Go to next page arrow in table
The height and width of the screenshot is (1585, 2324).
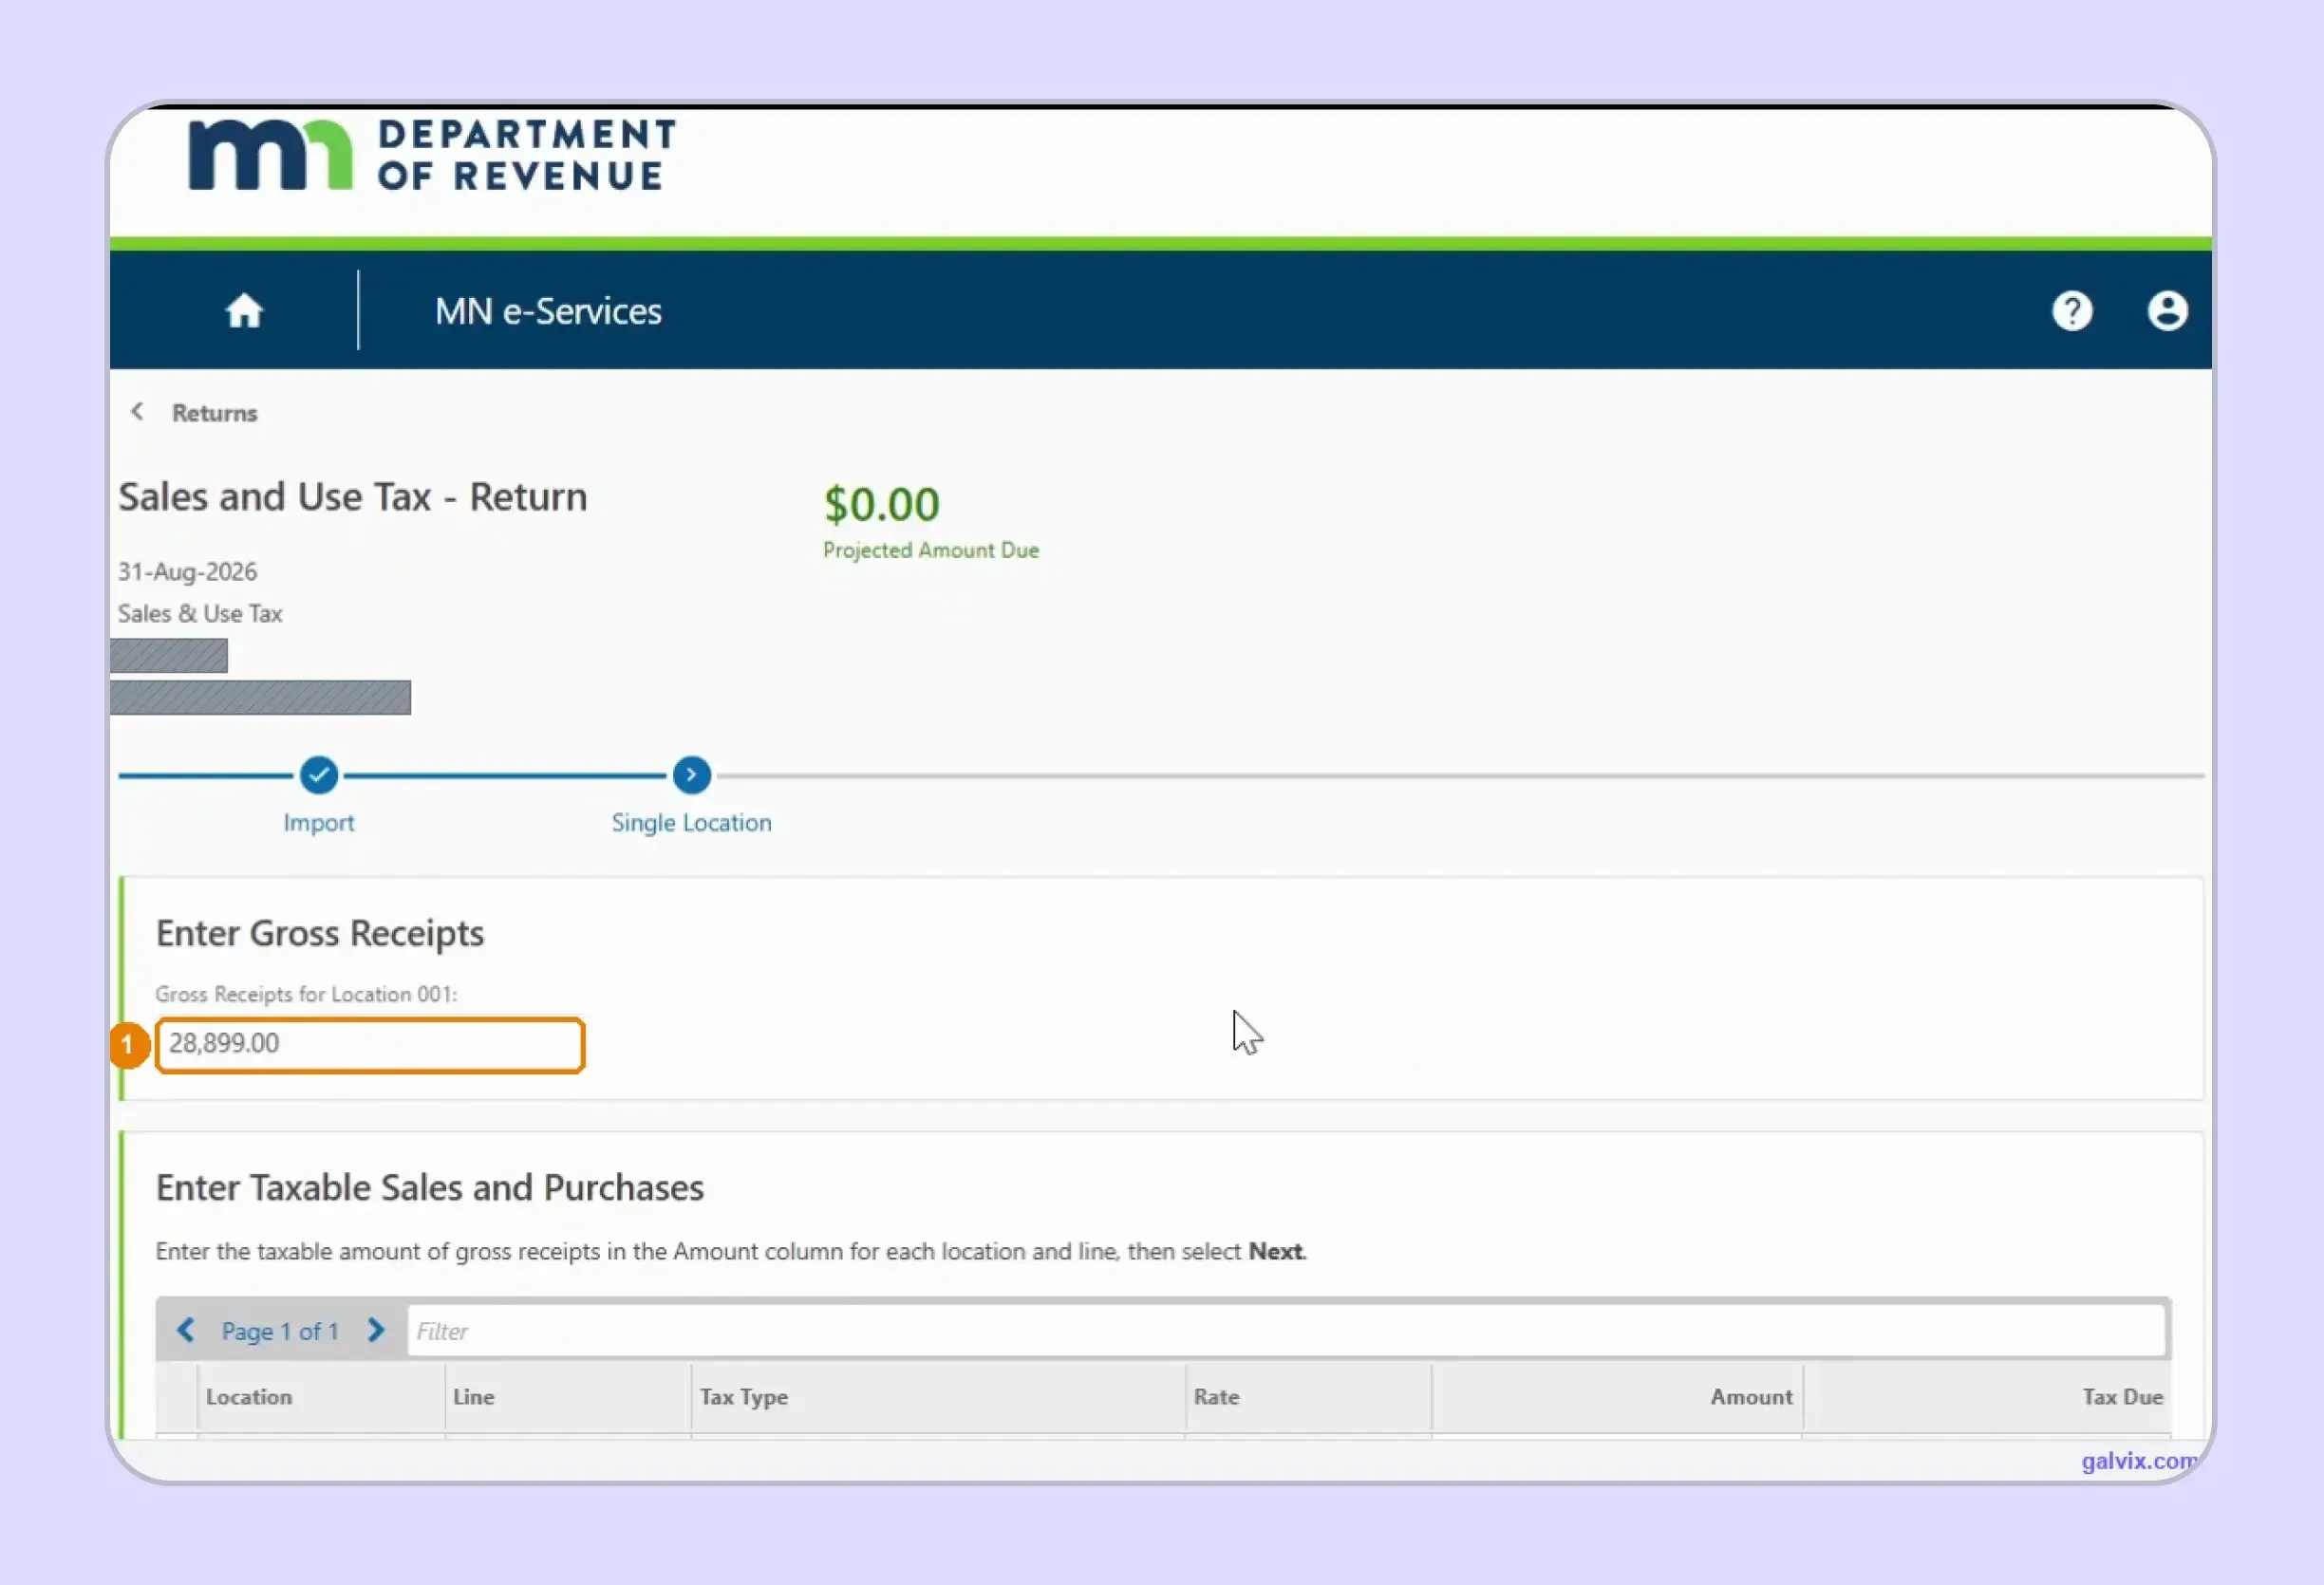(376, 1330)
